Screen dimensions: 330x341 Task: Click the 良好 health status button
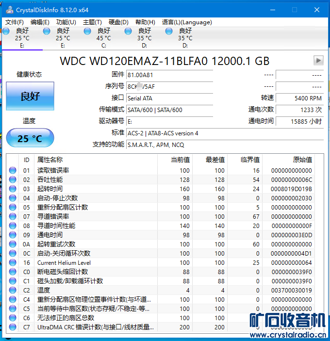tap(30, 96)
